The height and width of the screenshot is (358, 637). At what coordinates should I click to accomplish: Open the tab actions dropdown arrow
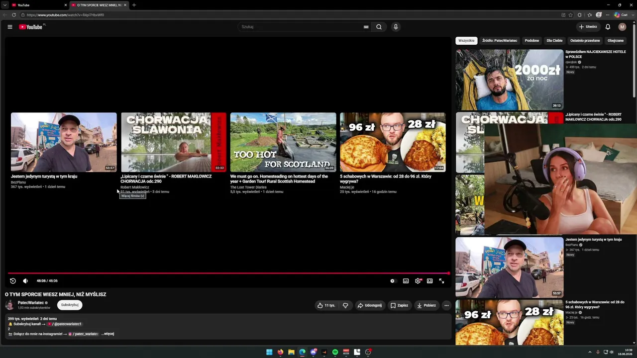4,5
